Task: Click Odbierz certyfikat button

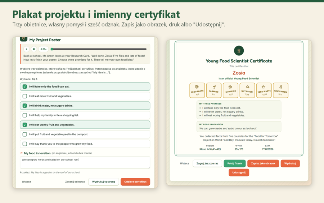Action: (135, 182)
